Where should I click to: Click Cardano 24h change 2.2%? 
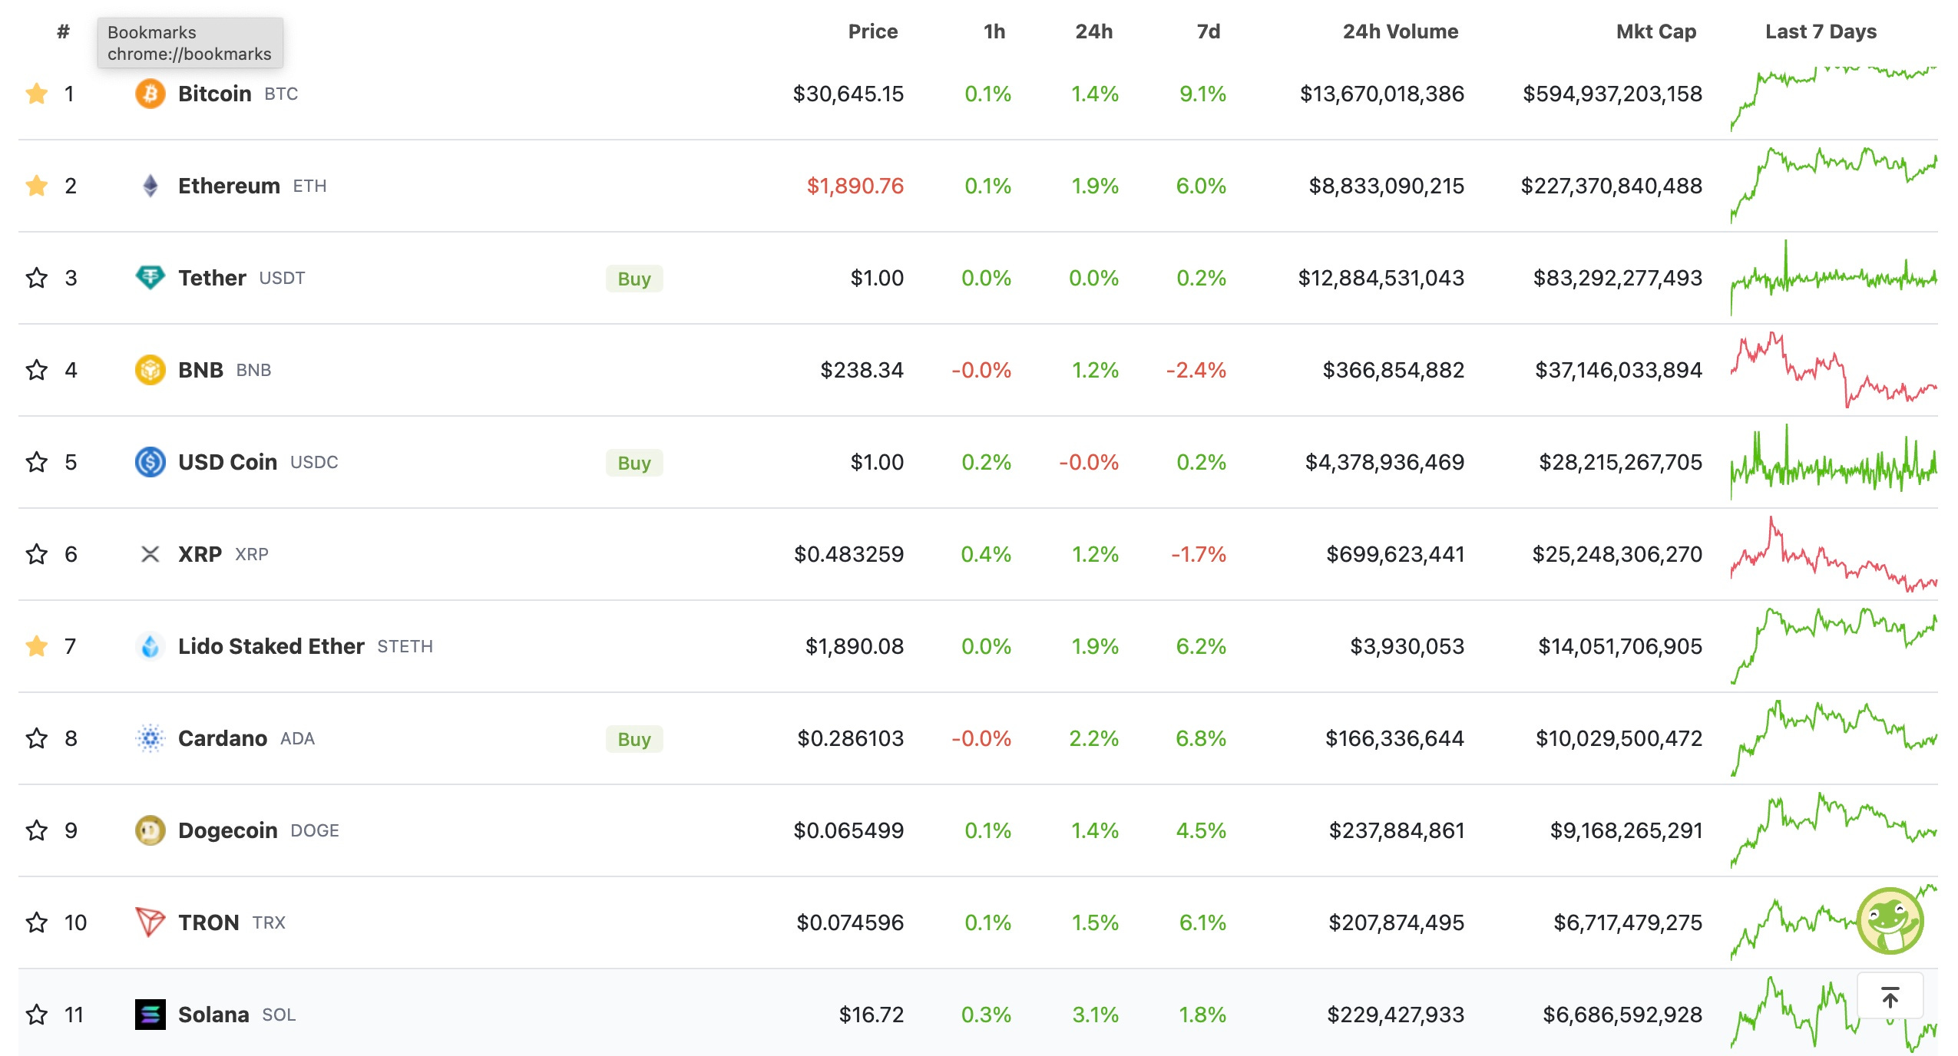1094,738
